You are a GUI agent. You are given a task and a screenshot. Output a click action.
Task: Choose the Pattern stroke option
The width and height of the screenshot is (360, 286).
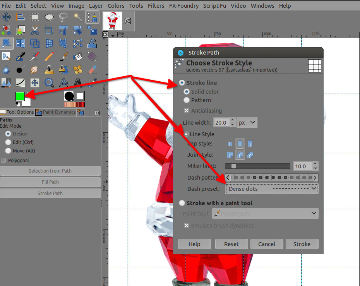tap(187, 100)
